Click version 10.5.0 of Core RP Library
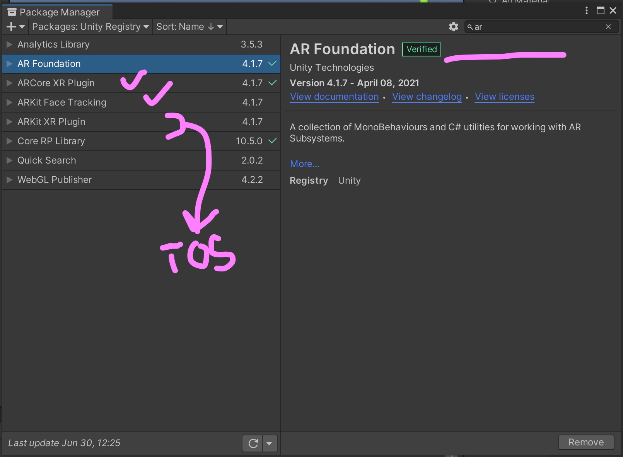The image size is (623, 457). 249,141
